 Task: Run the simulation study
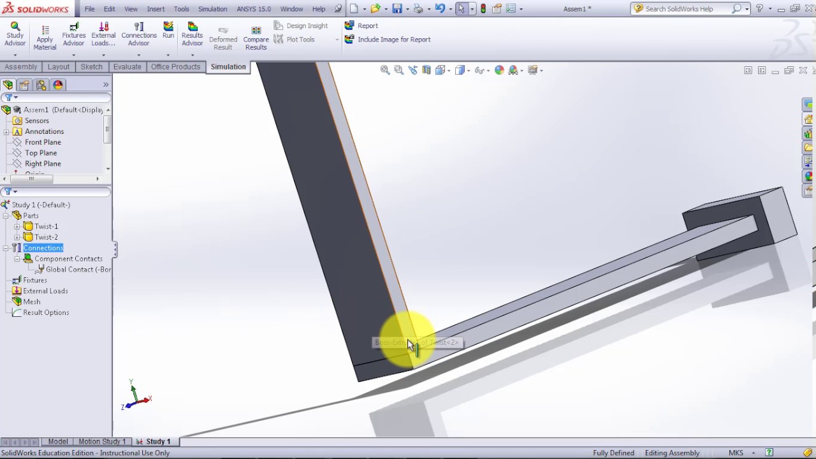(x=168, y=31)
